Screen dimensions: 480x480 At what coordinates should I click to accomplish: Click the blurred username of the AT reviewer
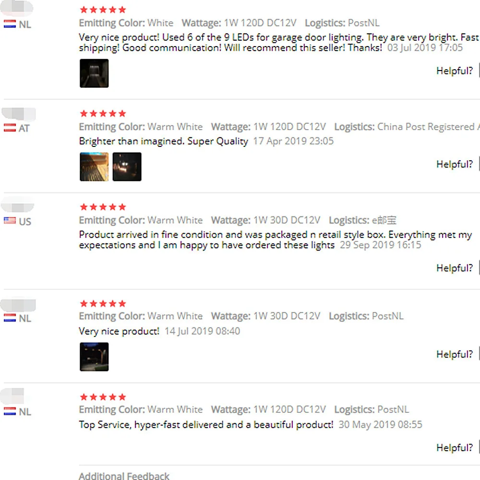pos(19,114)
